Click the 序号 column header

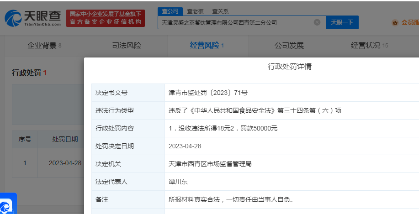[25, 139]
